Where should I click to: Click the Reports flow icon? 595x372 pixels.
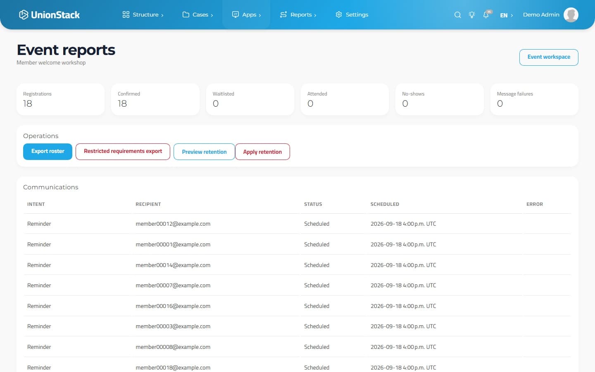tap(283, 14)
